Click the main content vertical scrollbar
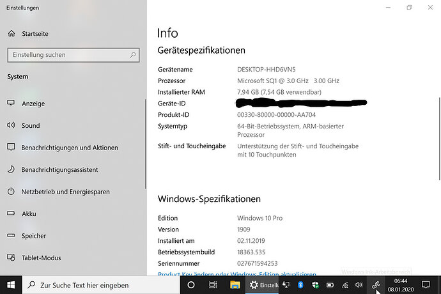 pyautogui.click(x=439, y=139)
